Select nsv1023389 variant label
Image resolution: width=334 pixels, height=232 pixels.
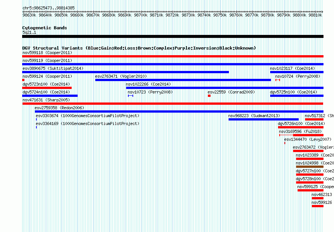[x=315, y=155]
